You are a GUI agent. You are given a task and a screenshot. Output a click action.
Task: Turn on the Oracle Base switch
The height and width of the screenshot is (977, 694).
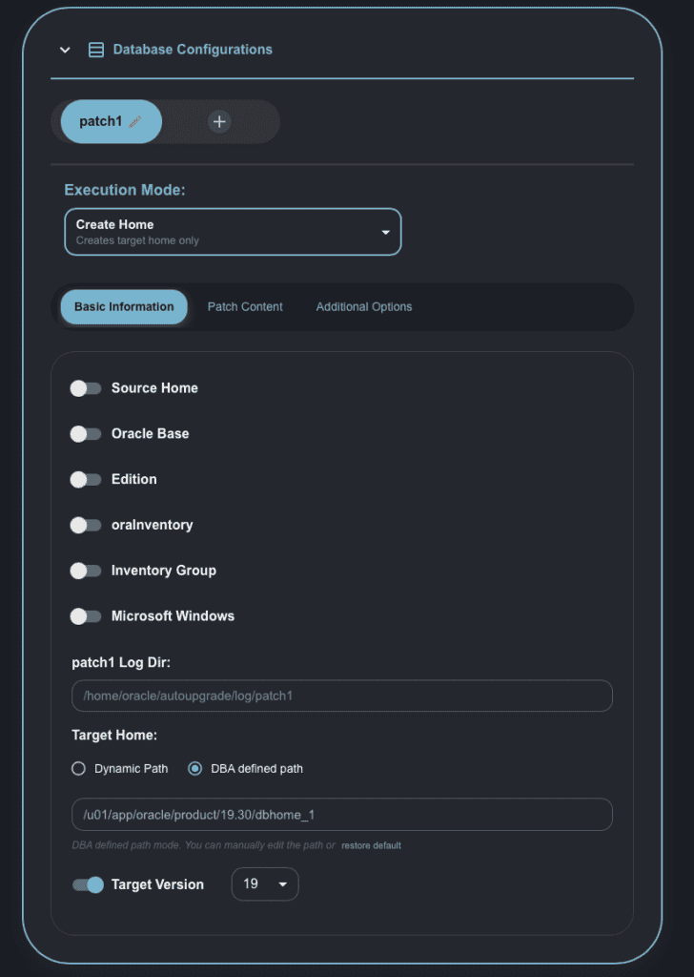tap(86, 434)
